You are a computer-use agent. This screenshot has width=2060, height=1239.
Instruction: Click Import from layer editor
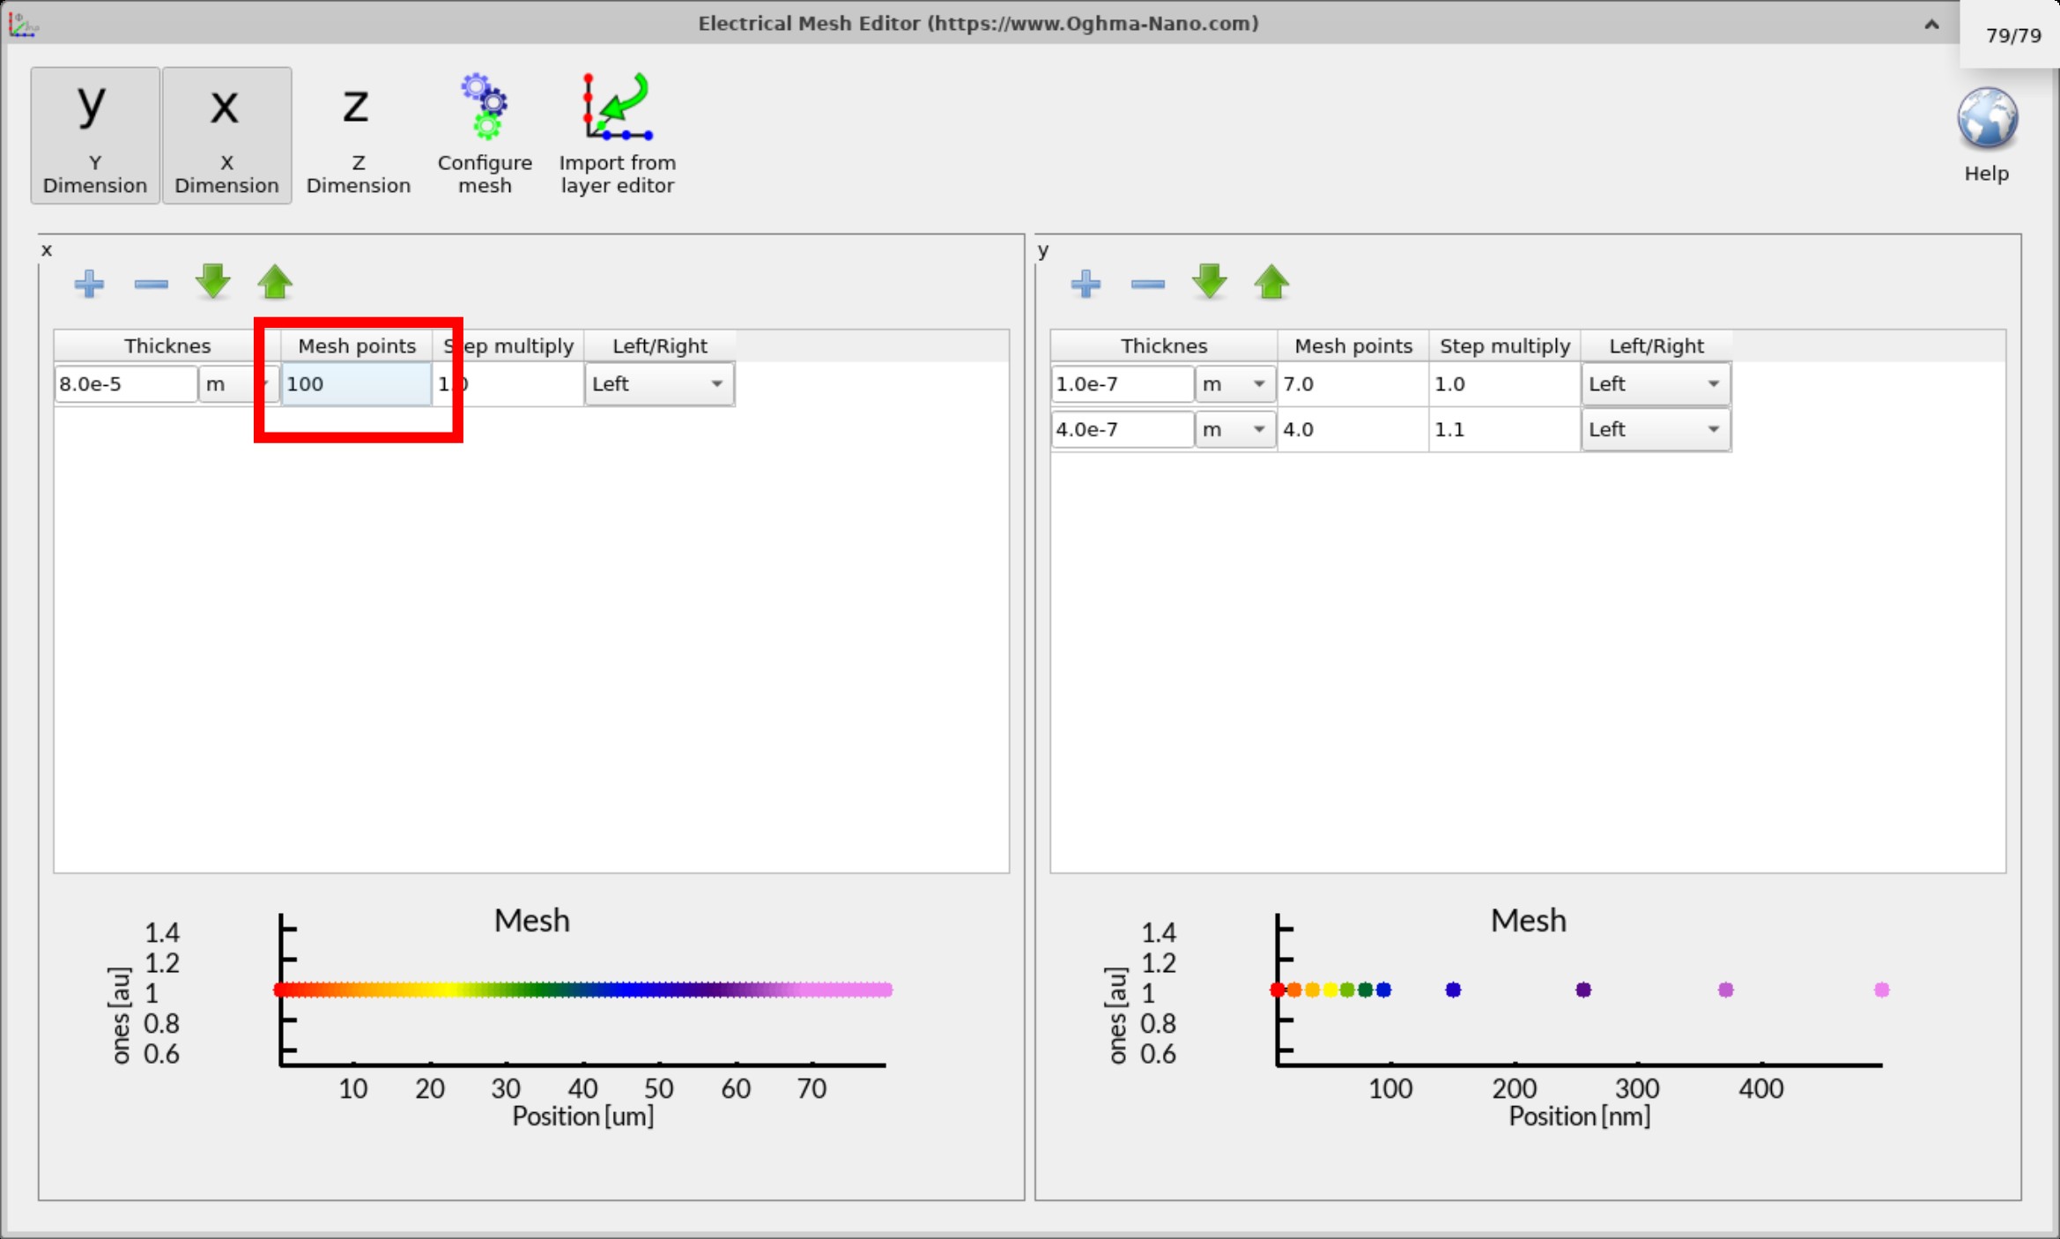point(617,135)
